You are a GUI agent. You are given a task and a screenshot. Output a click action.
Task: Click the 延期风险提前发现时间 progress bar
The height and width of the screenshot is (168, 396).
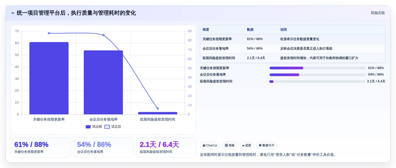tap(317, 82)
